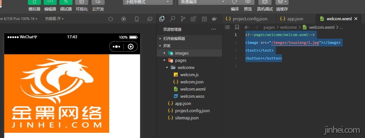This screenshot has height=138, width=365.
Task: Open the simulator capsule menu dots
Action: click(x=116, y=47)
